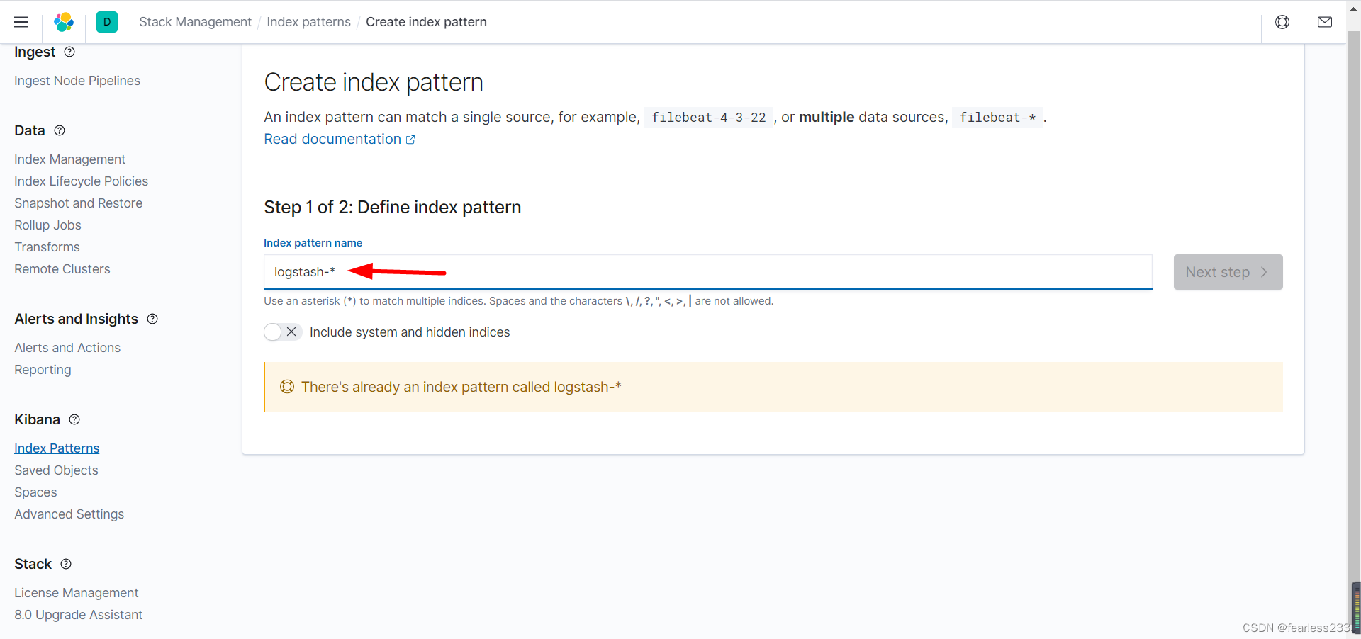Select Index Patterns in sidebar
The width and height of the screenshot is (1361, 639).
(57, 448)
